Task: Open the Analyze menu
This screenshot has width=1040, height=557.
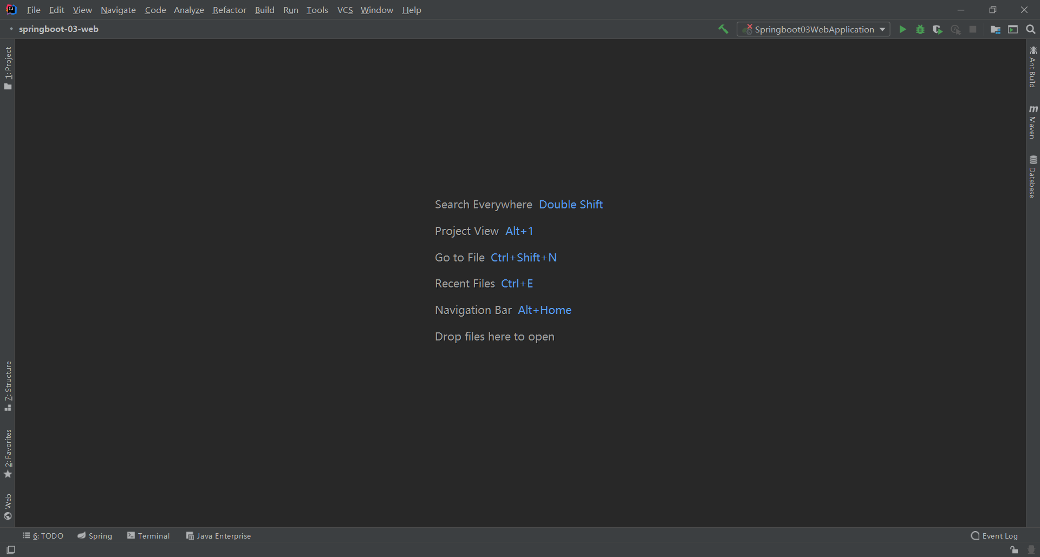Action: pyautogui.click(x=189, y=10)
